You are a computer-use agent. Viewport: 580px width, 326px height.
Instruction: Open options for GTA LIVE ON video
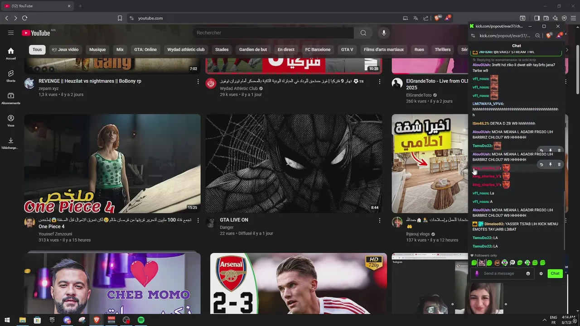380,221
